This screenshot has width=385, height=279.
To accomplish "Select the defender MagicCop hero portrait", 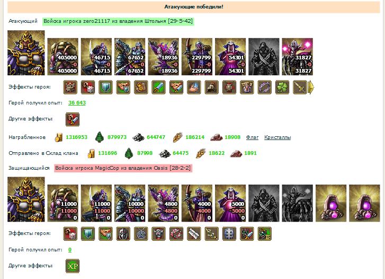I will (26, 199).
